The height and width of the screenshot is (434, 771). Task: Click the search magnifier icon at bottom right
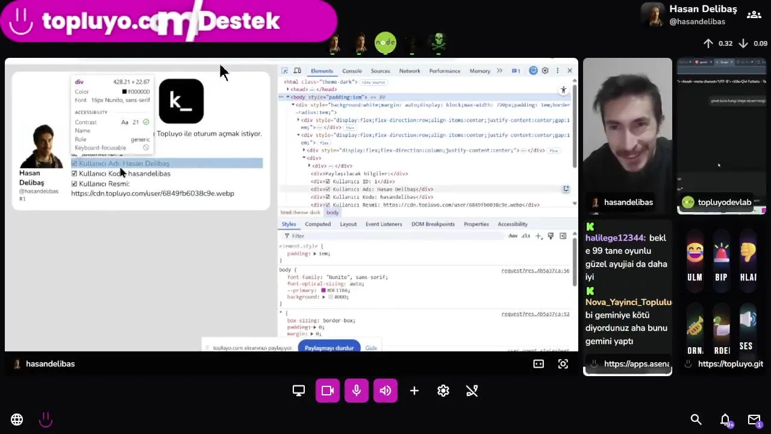tap(696, 420)
